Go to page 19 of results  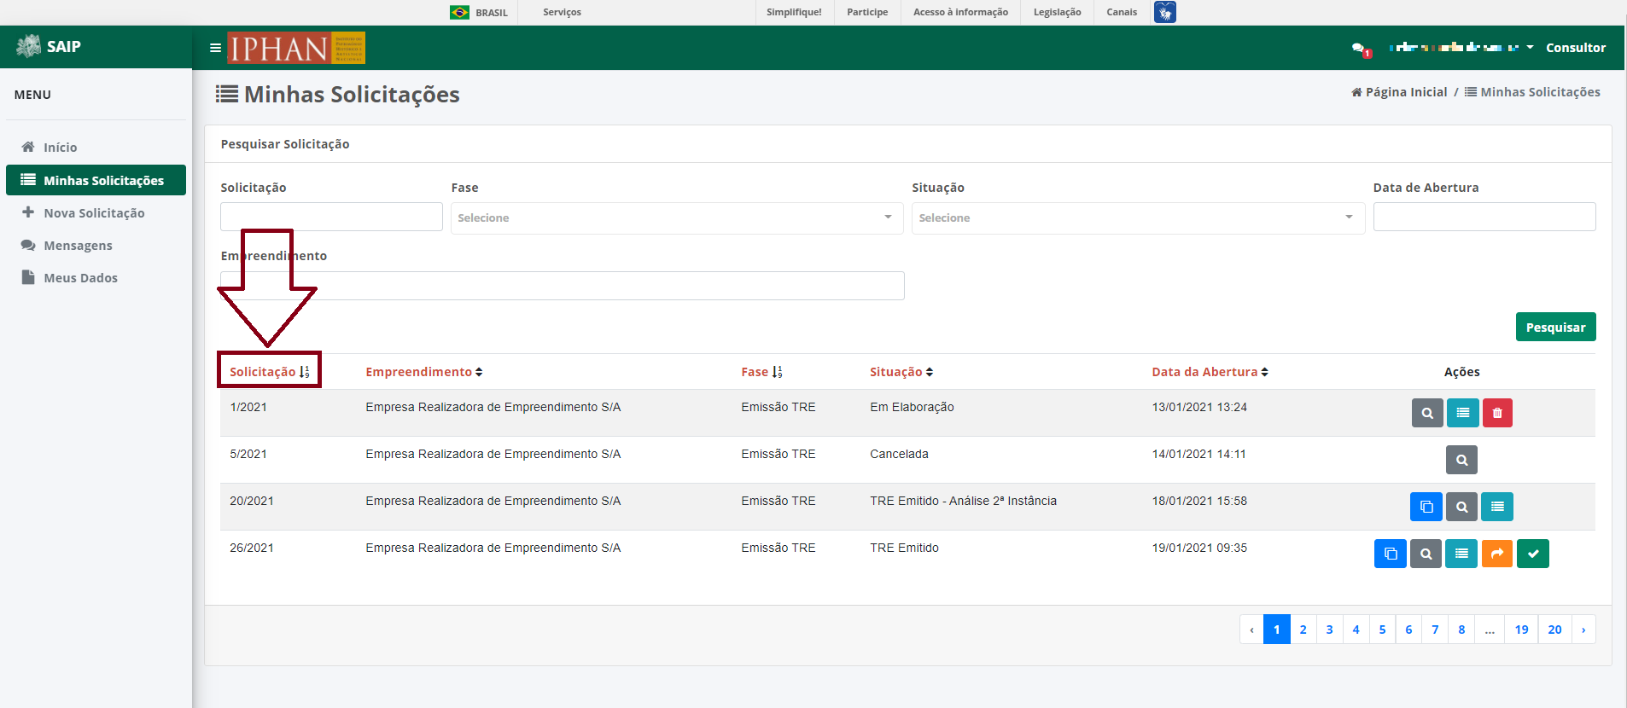(x=1521, y=630)
